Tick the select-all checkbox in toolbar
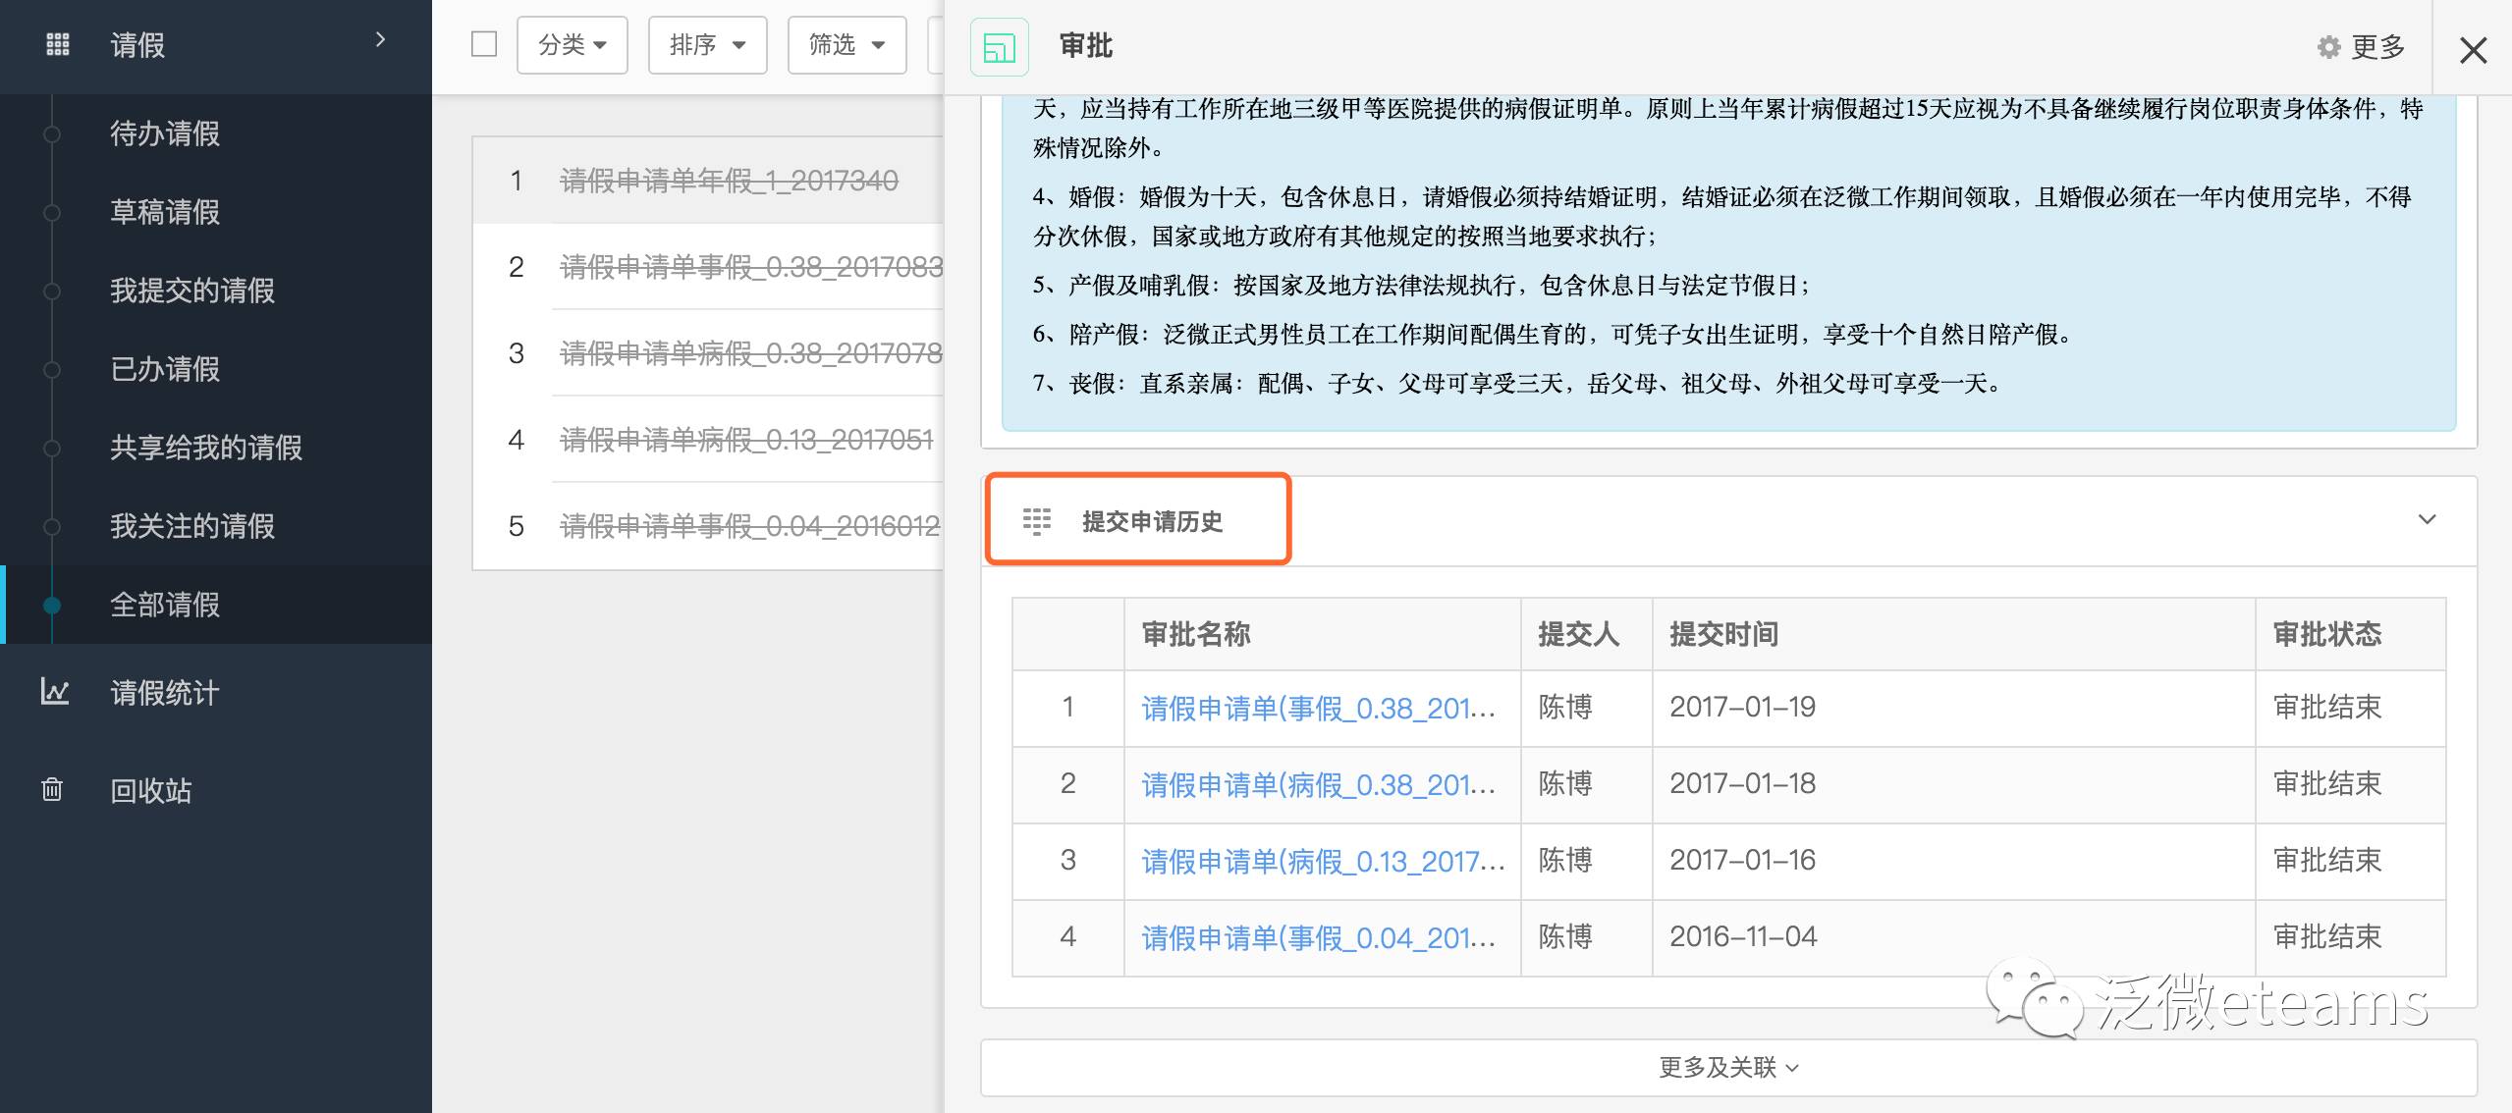The width and height of the screenshot is (2512, 1113). coord(484,44)
